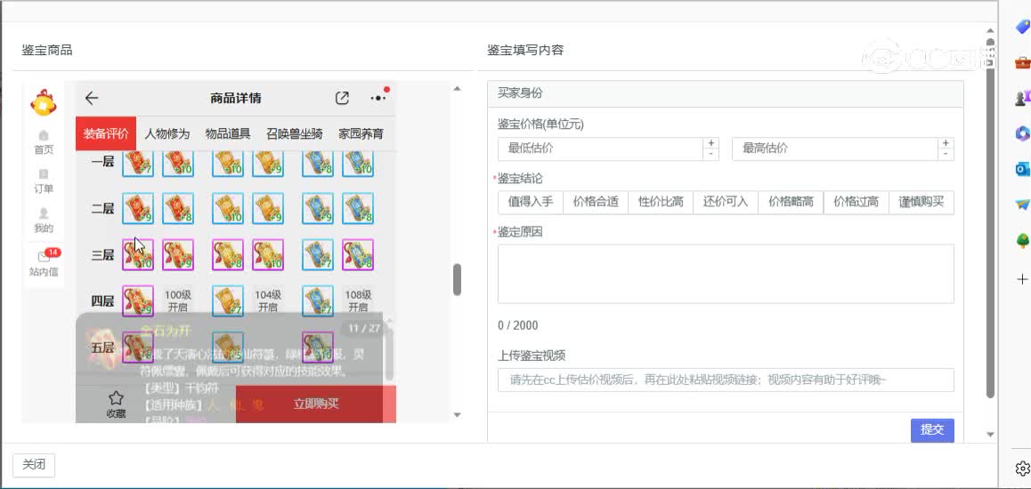The width and height of the screenshot is (1031, 489).
Task: Increase 最高估价 with the plus stepper
Action: pyautogui.click(x=946, y=143)
